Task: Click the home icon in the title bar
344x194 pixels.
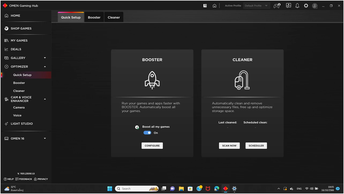Action: coord(214,6)
